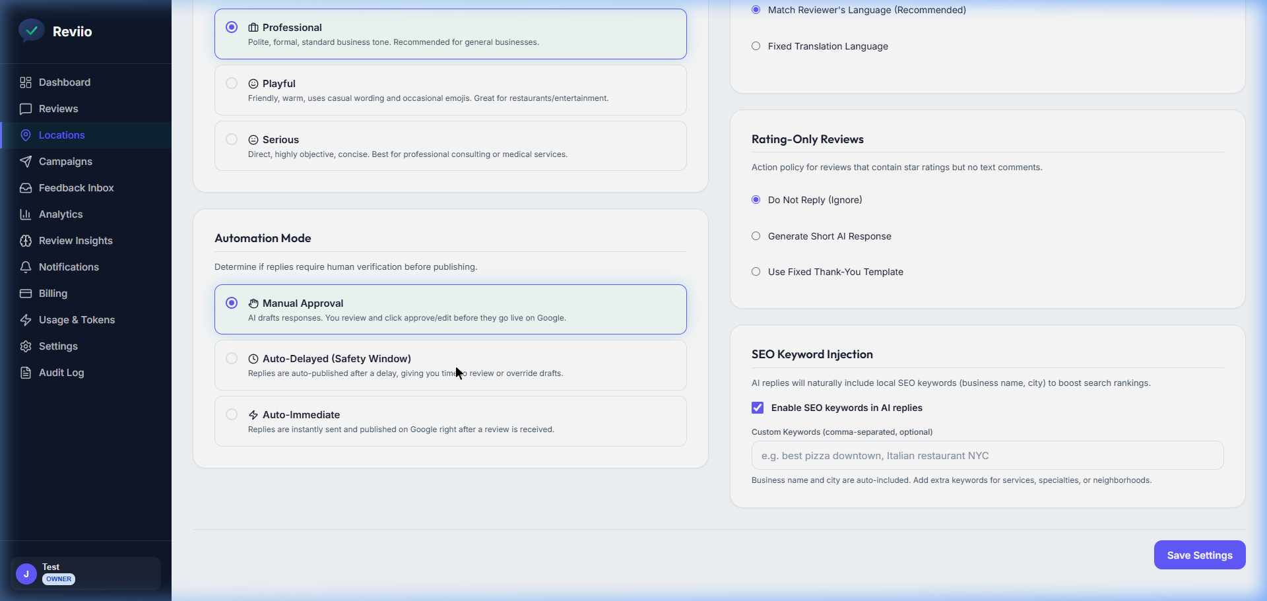Select the Serious tone radio button

(x=232, y=139)
